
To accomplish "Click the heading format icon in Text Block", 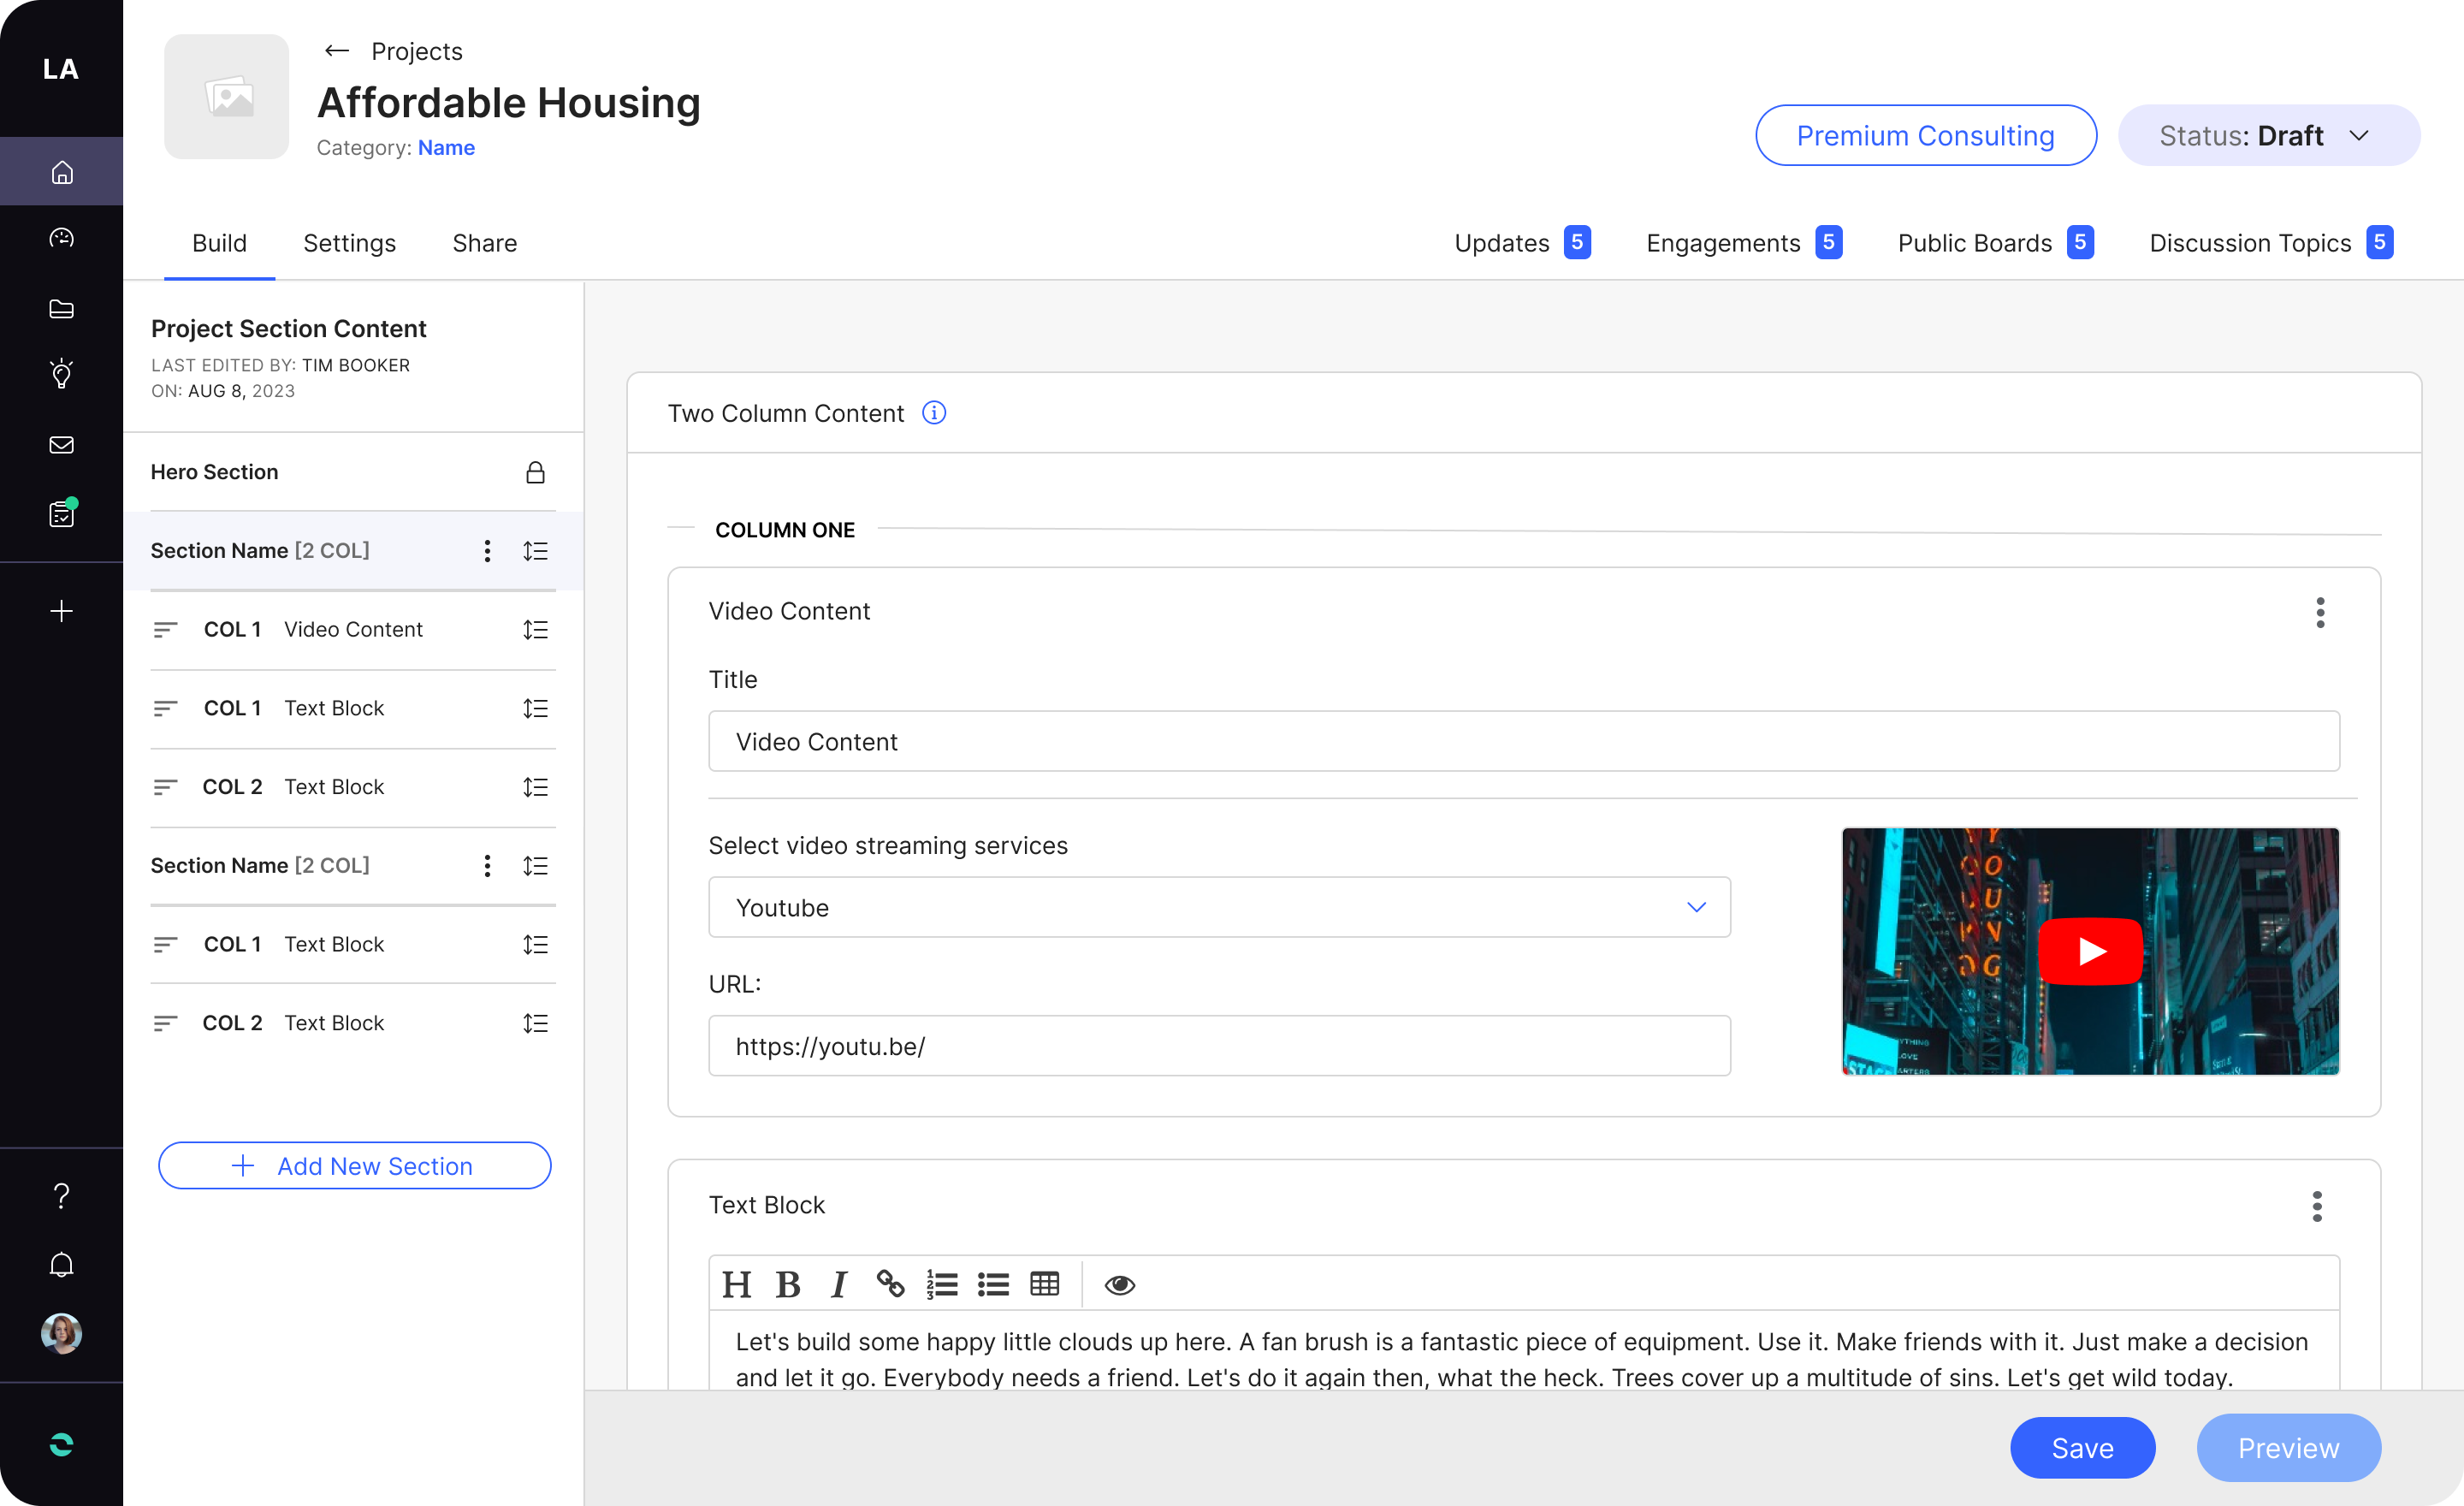I will (x=737, y=1283).
